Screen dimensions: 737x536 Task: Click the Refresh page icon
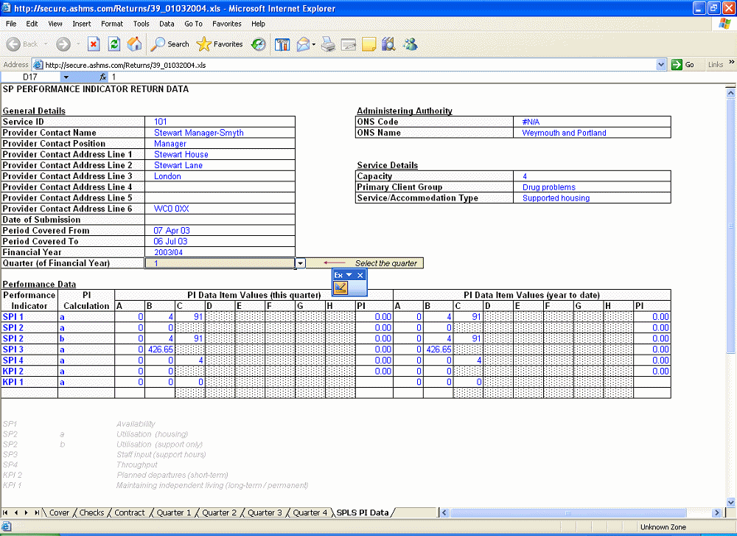pyautogui.click(x=114, y=44)
